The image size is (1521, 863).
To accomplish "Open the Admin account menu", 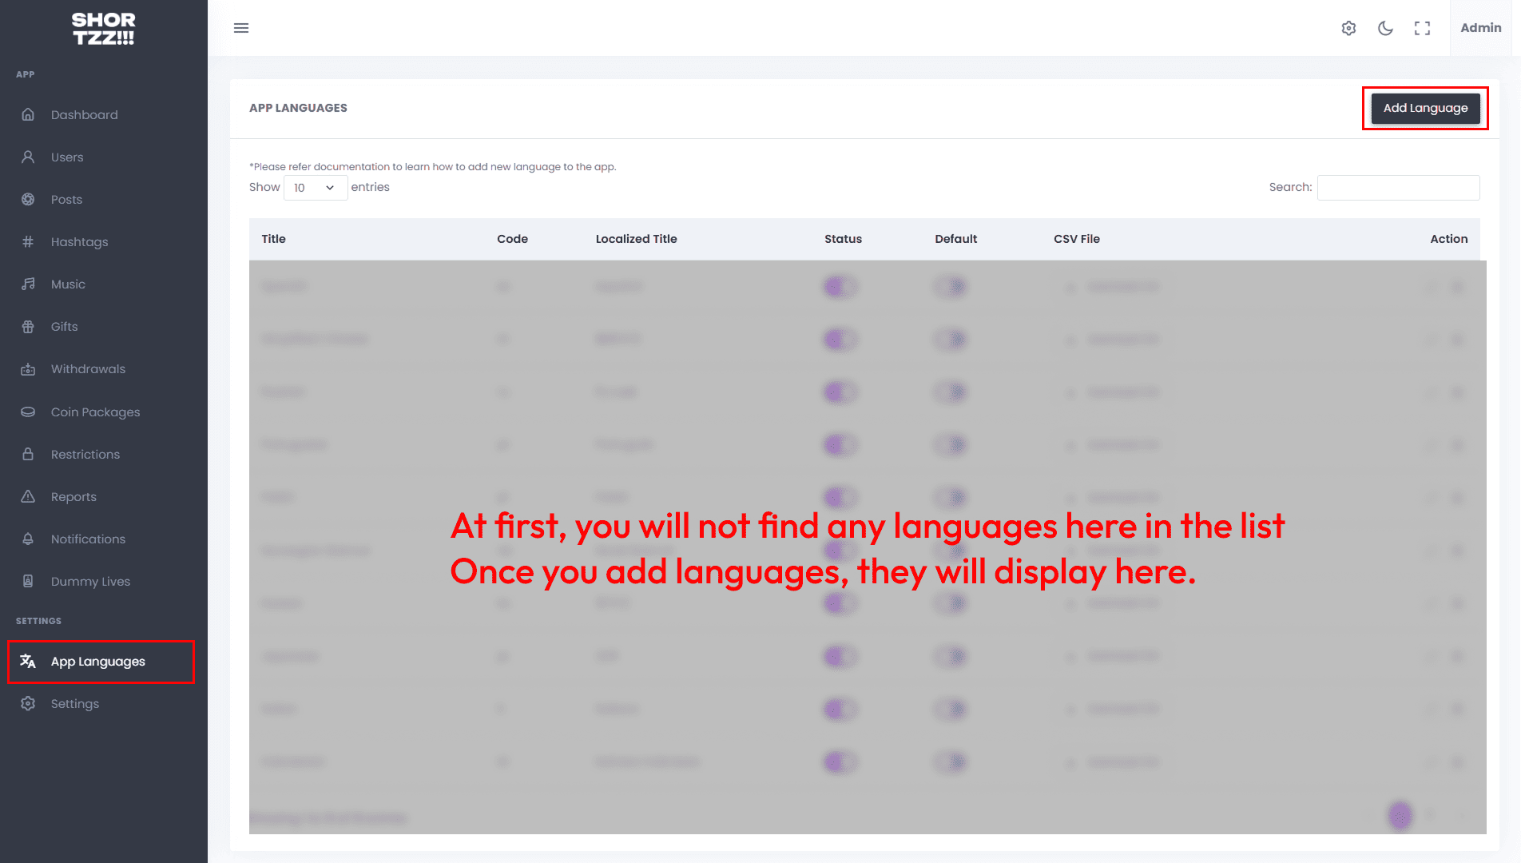I will click(x=1480, y=28).
